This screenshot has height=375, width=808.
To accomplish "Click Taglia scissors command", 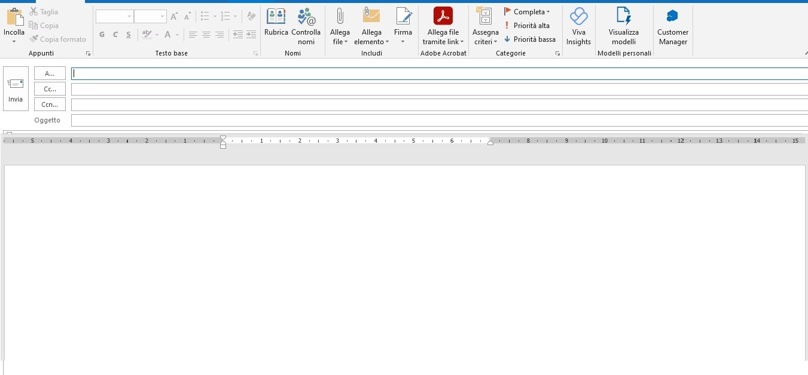I will tap(44, 12).
